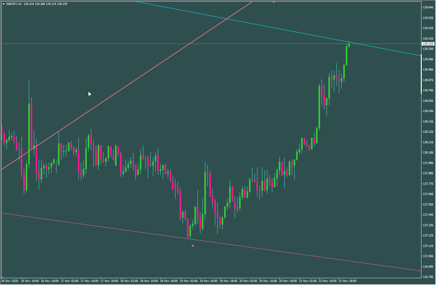436x285 pixels.
Task: Click the 20 Nov 10:00 time label
Action: click(268, 281)
